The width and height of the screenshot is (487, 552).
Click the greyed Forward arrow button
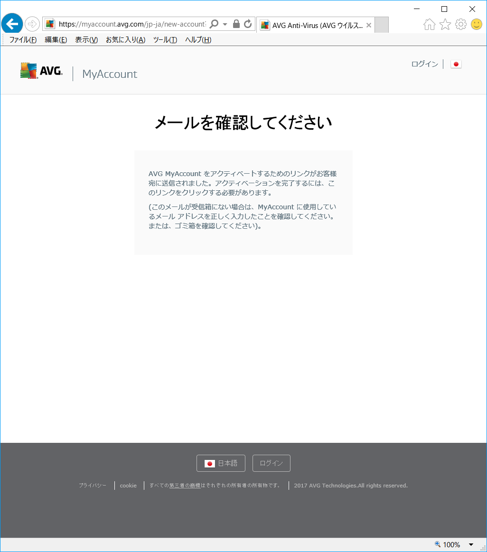tap(32, 24)
